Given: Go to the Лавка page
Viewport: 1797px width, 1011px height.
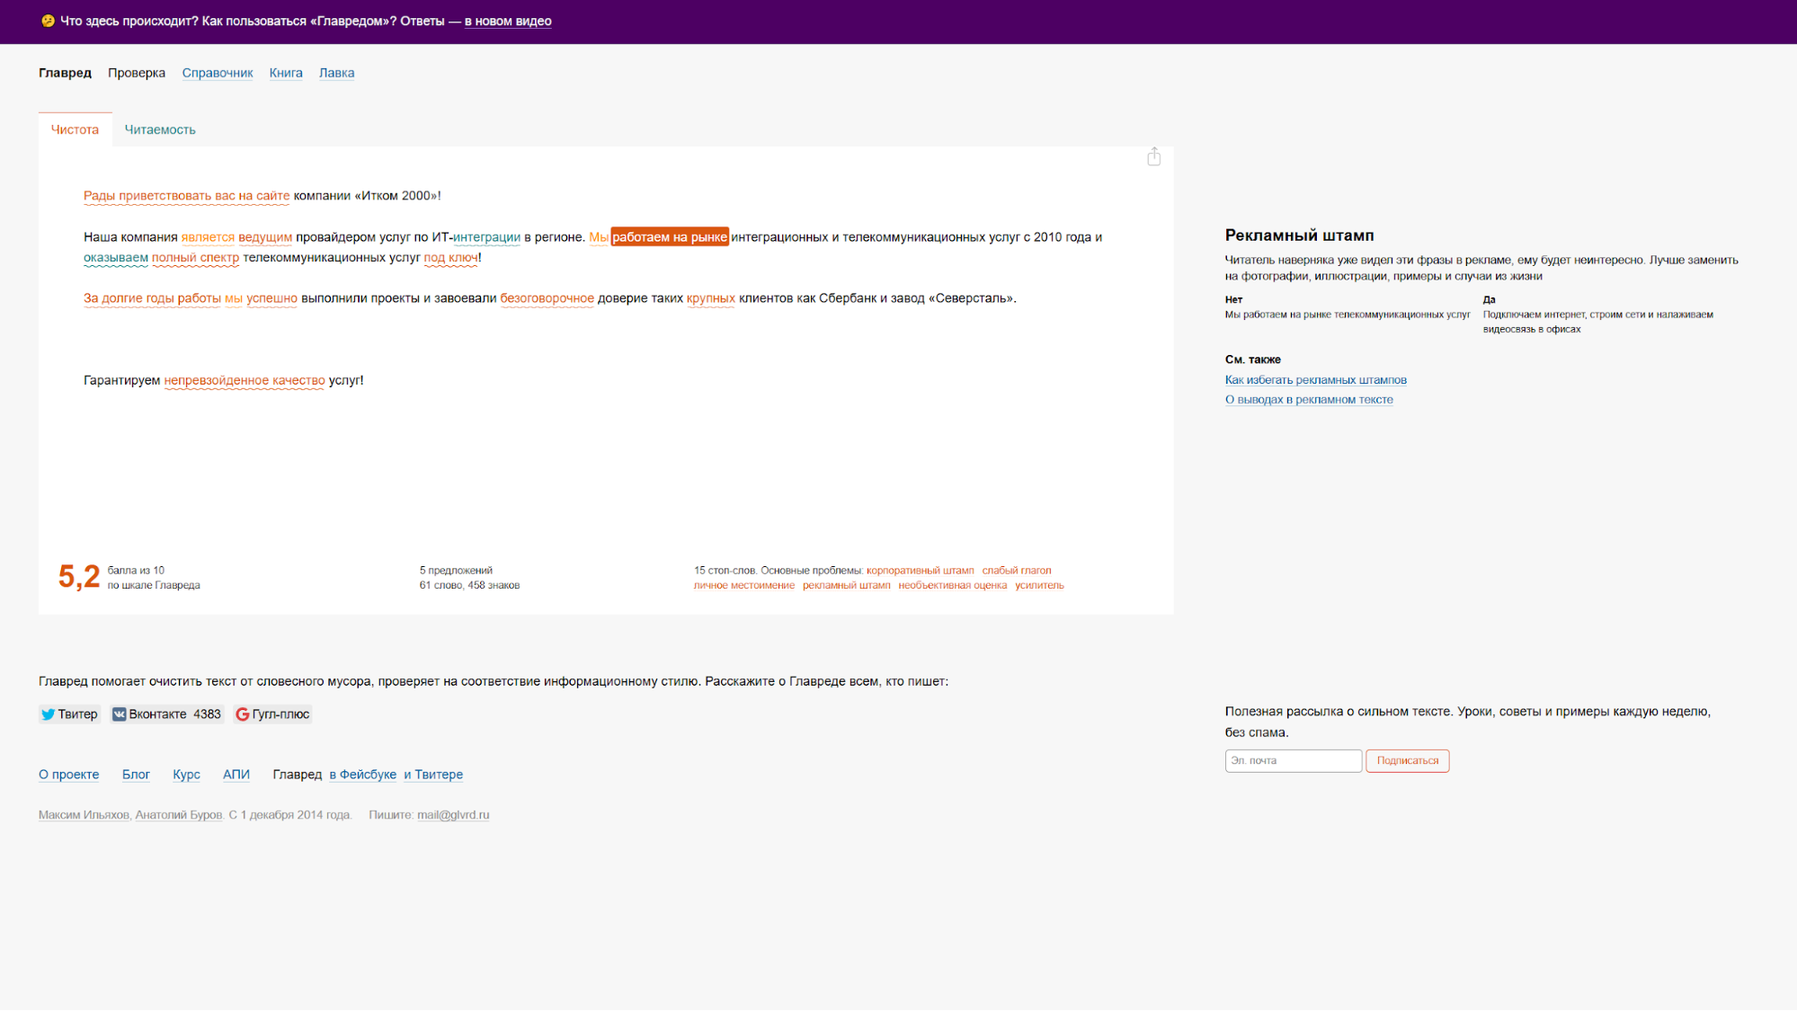Looking at the screenshot, I should [336, 73].
